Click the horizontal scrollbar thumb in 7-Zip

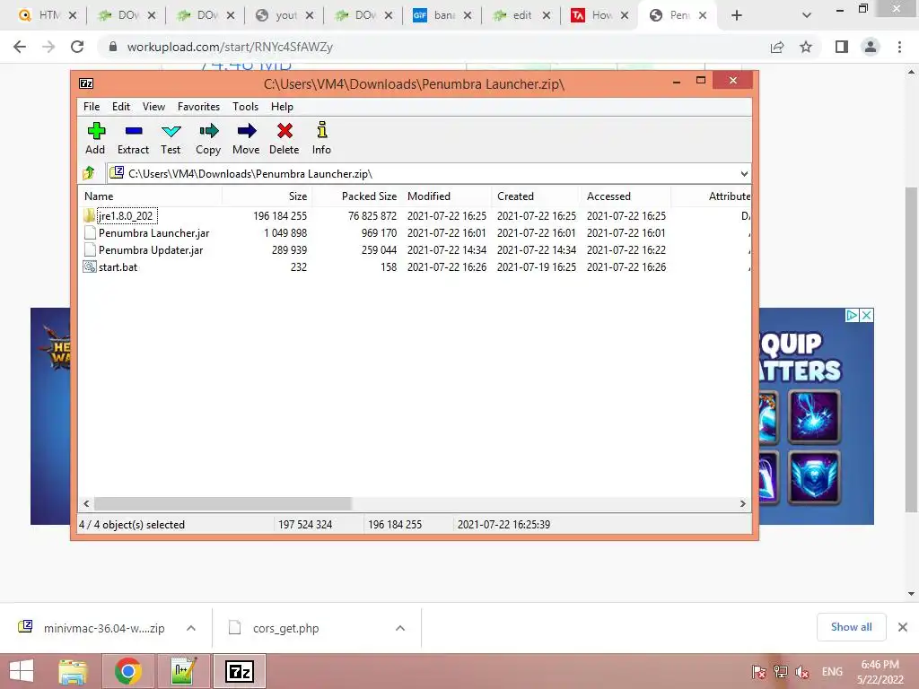223,504
